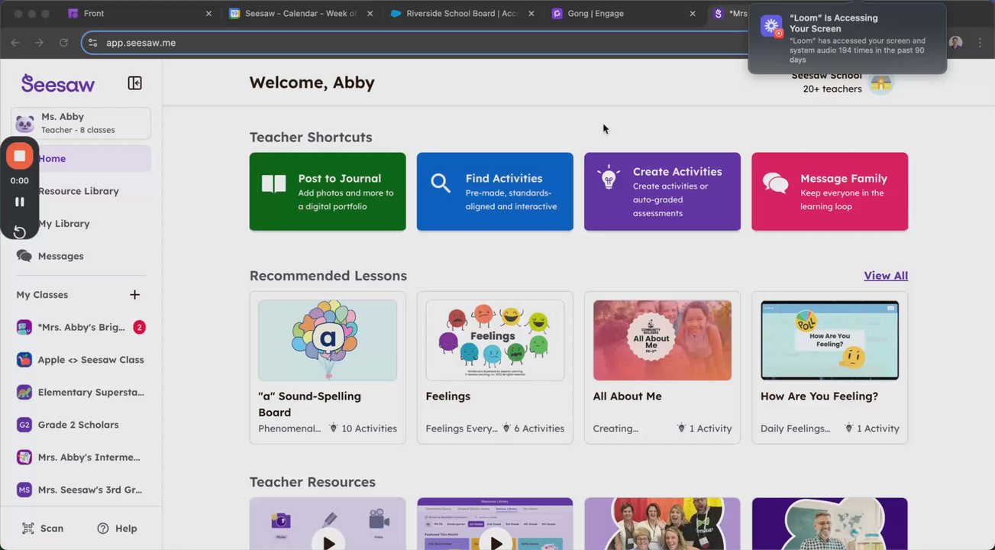Collapse the sidebar using the panel icon
This screenshot has height=550, width=995.
(x=134, y=83)
